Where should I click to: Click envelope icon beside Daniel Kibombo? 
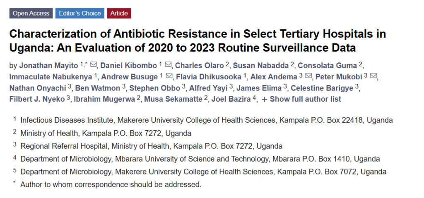coord(168,65)
